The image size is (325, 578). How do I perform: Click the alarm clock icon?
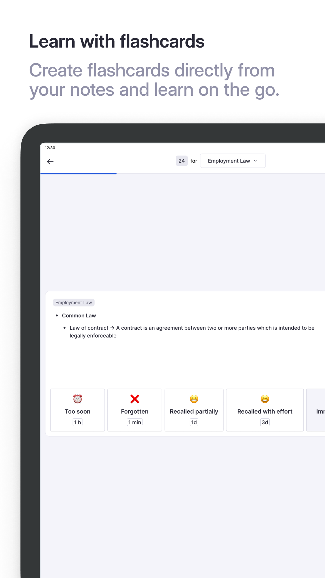tap(78, 399)
